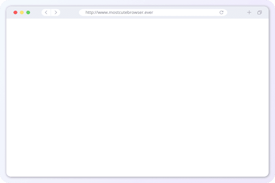Click the empty title bar area left of the address bar
Screen dimensions: 275x183
click(x=70, y=12)
